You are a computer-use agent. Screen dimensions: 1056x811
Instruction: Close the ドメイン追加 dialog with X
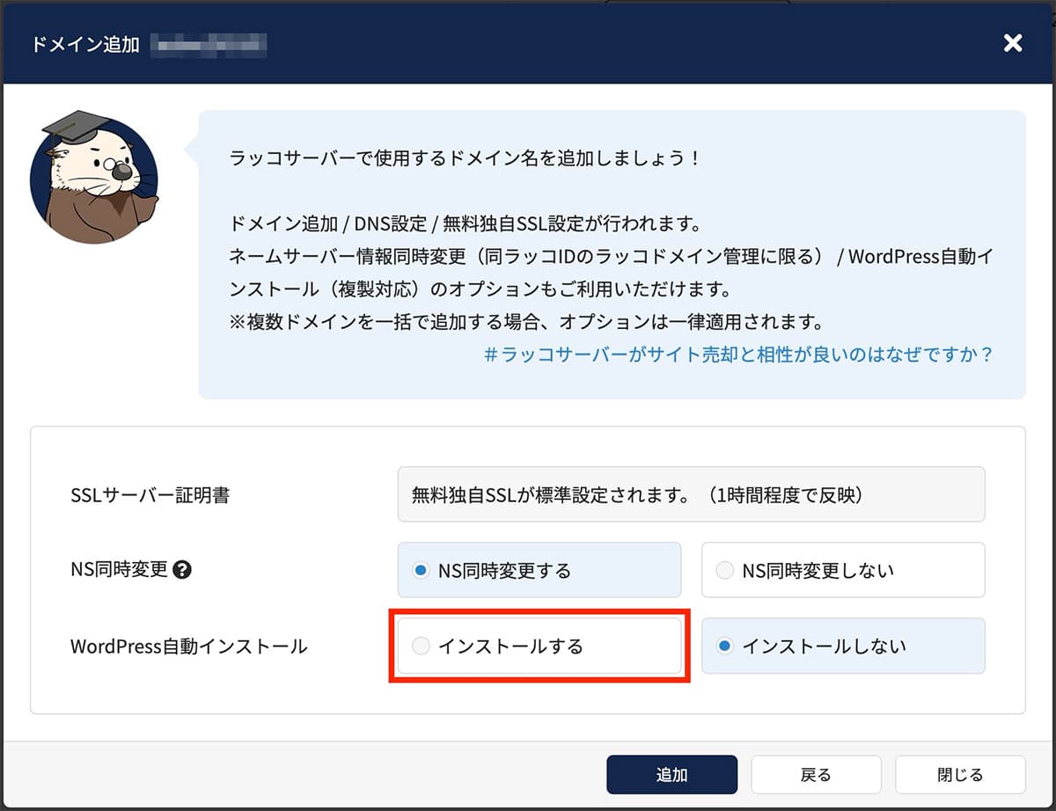[1013, 43]
